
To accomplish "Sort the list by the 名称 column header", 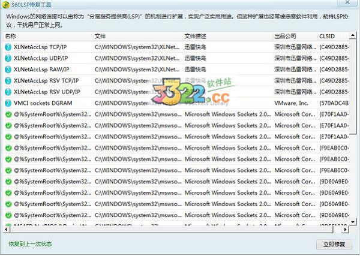I will pos(47,36).
